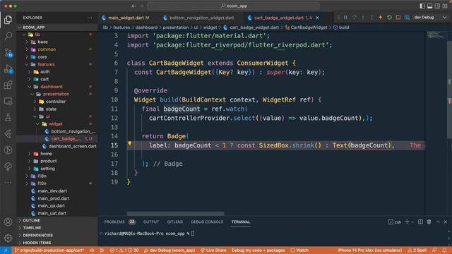Open the Explorer view in activity bar

pyautogui.click(x=8, y=20)
